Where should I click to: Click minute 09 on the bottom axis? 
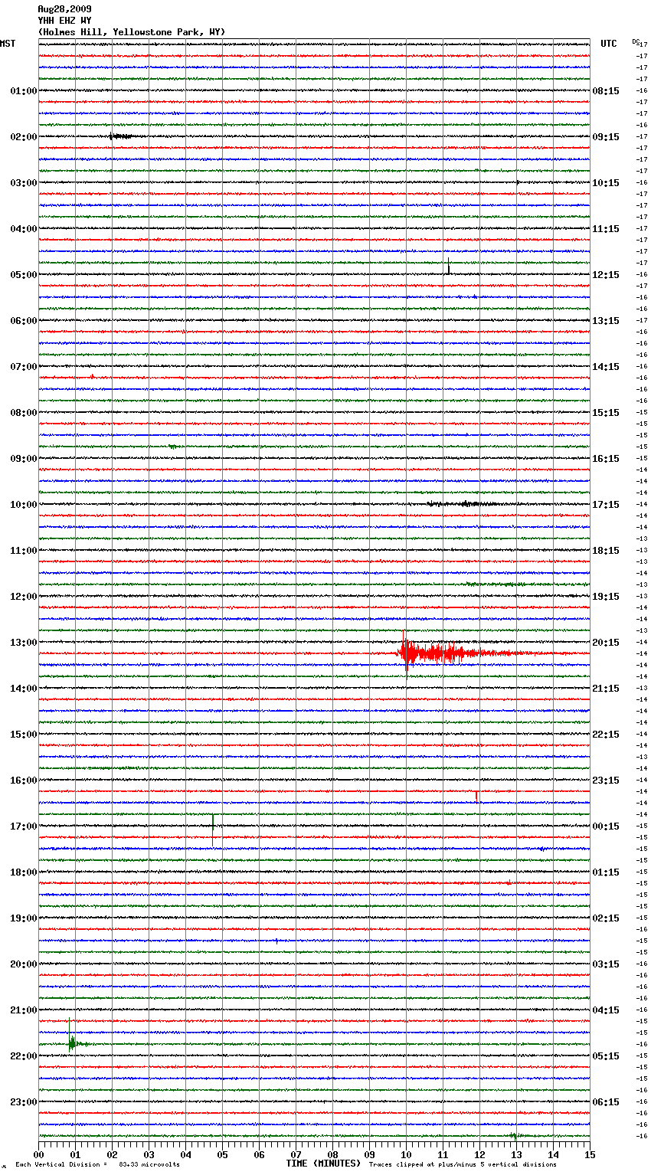coord(369,1154)
